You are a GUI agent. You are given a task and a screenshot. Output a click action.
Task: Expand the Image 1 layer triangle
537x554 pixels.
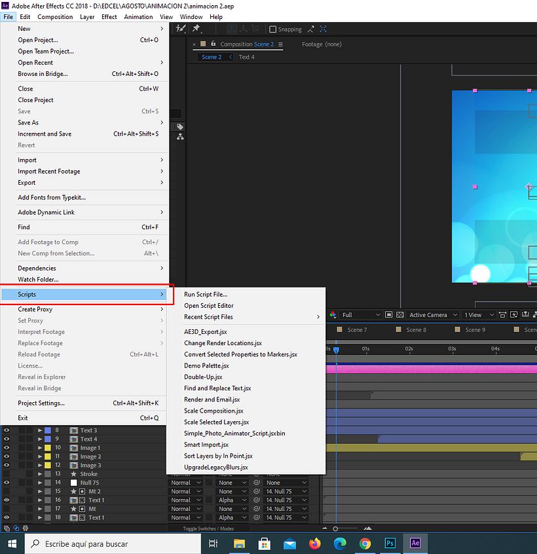[x=40, y=448]
